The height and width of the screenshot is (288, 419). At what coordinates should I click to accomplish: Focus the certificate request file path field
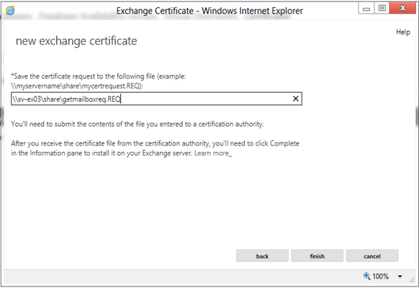point(156,99)
